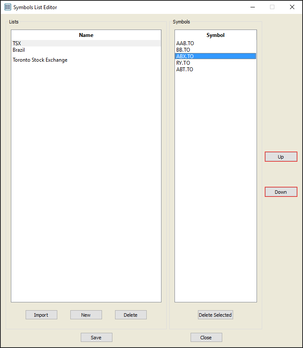Image resolution: width=303 pixels, height=348 pixels.
Task: Click the Symbols List Editor title bar icon
Action: (7, 7)
